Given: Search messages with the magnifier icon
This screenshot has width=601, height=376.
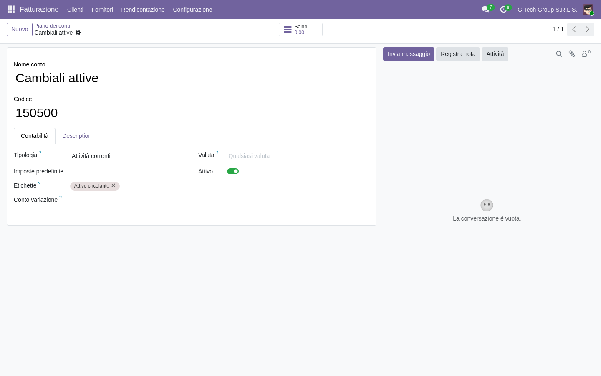Looking at the screenshot, I should 559,54.
